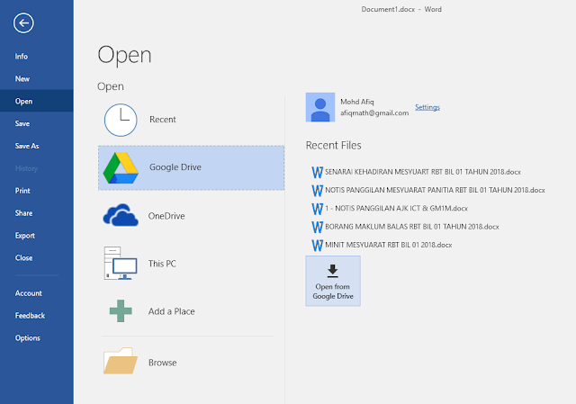The height and width of the screenshot is (404, 576).
Task: Open MINIT MESYUARAT RBT BIL 01 2018.docx
Action: [388, 245]
